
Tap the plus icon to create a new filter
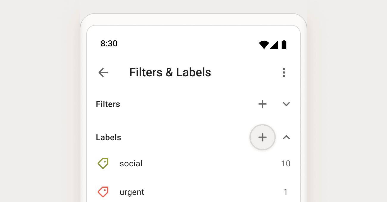pos(262,104)
